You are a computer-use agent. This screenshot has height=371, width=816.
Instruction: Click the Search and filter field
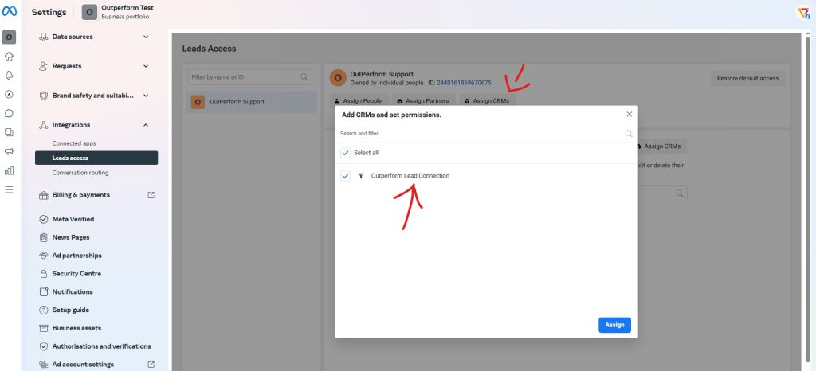tap(478, 134)
